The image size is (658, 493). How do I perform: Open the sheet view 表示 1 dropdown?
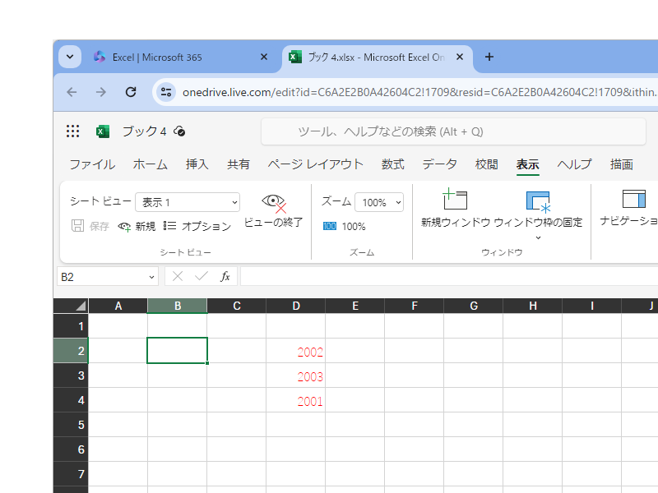(x=188, y=201)
